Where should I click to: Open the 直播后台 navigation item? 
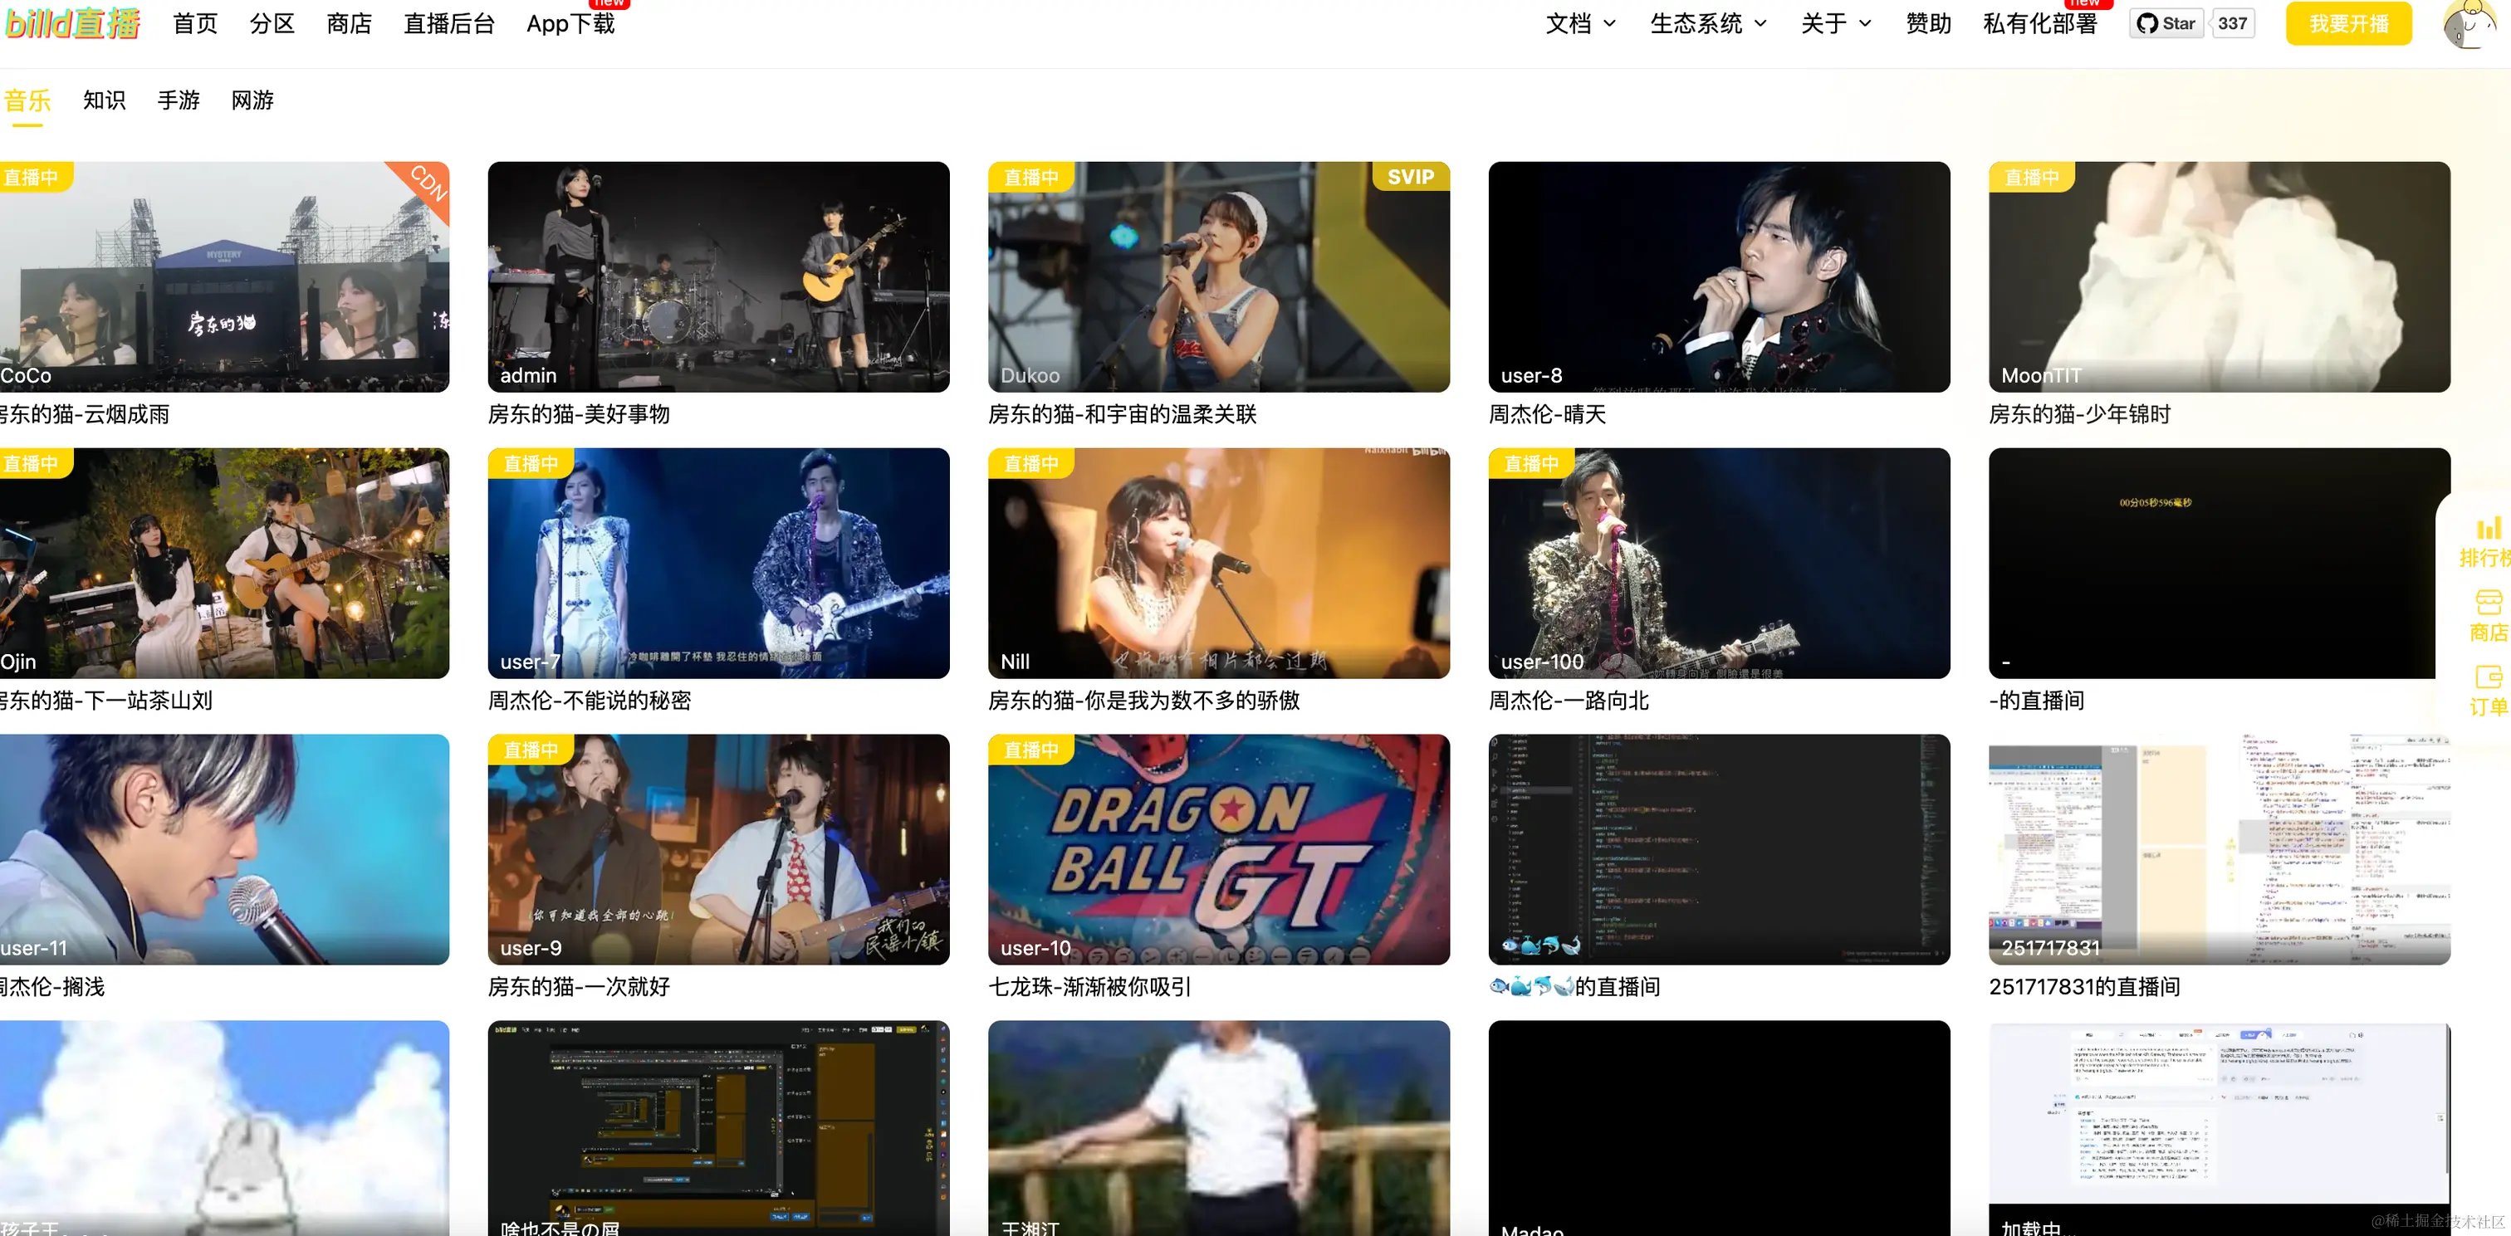click(449, 23)
